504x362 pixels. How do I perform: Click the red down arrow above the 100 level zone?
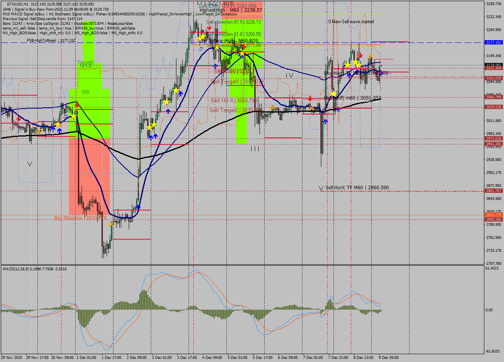tap(77, 105)
